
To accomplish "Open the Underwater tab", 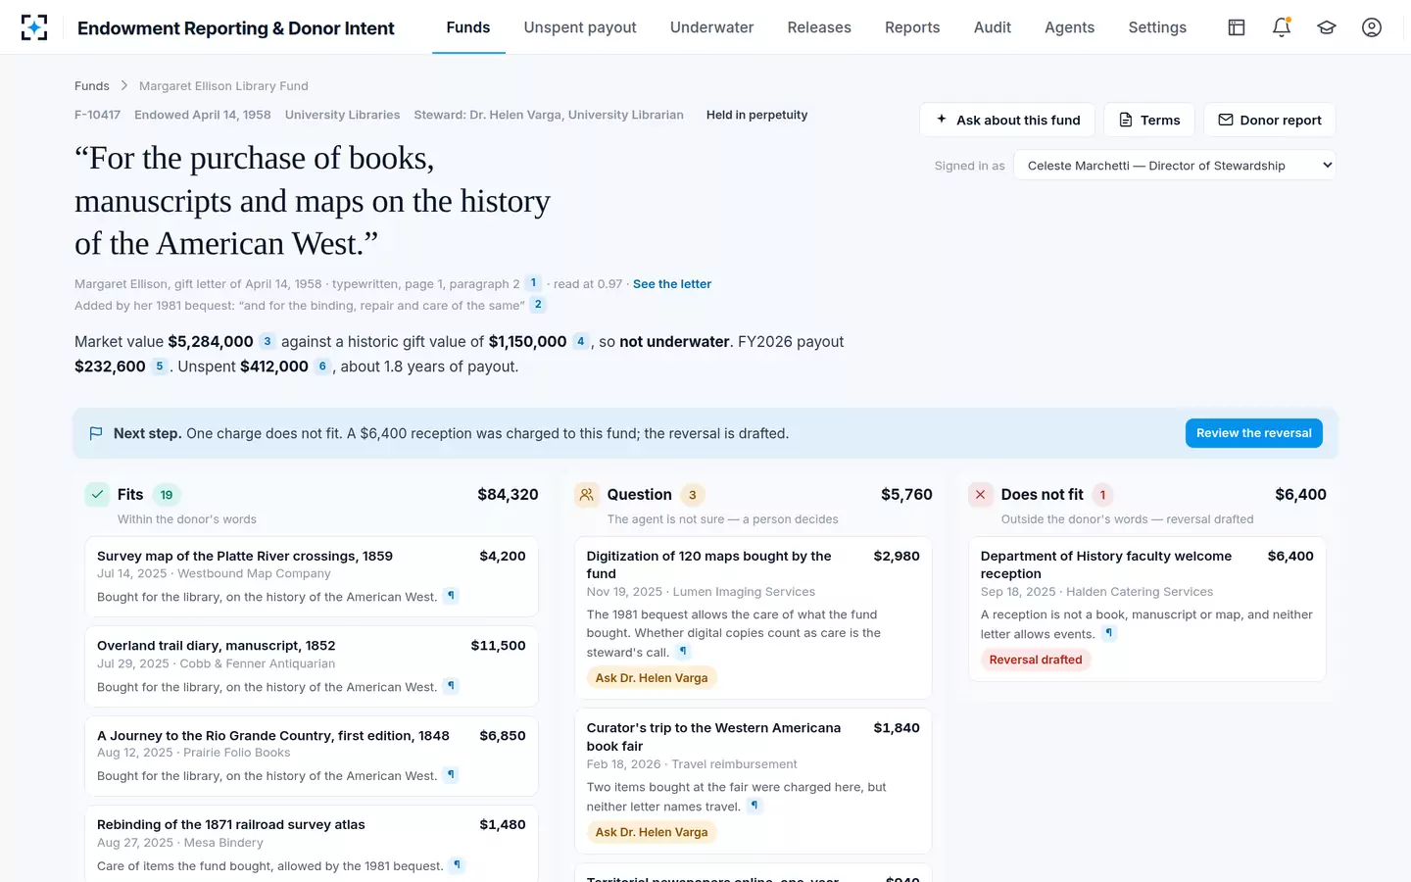I will pos(711,27).
